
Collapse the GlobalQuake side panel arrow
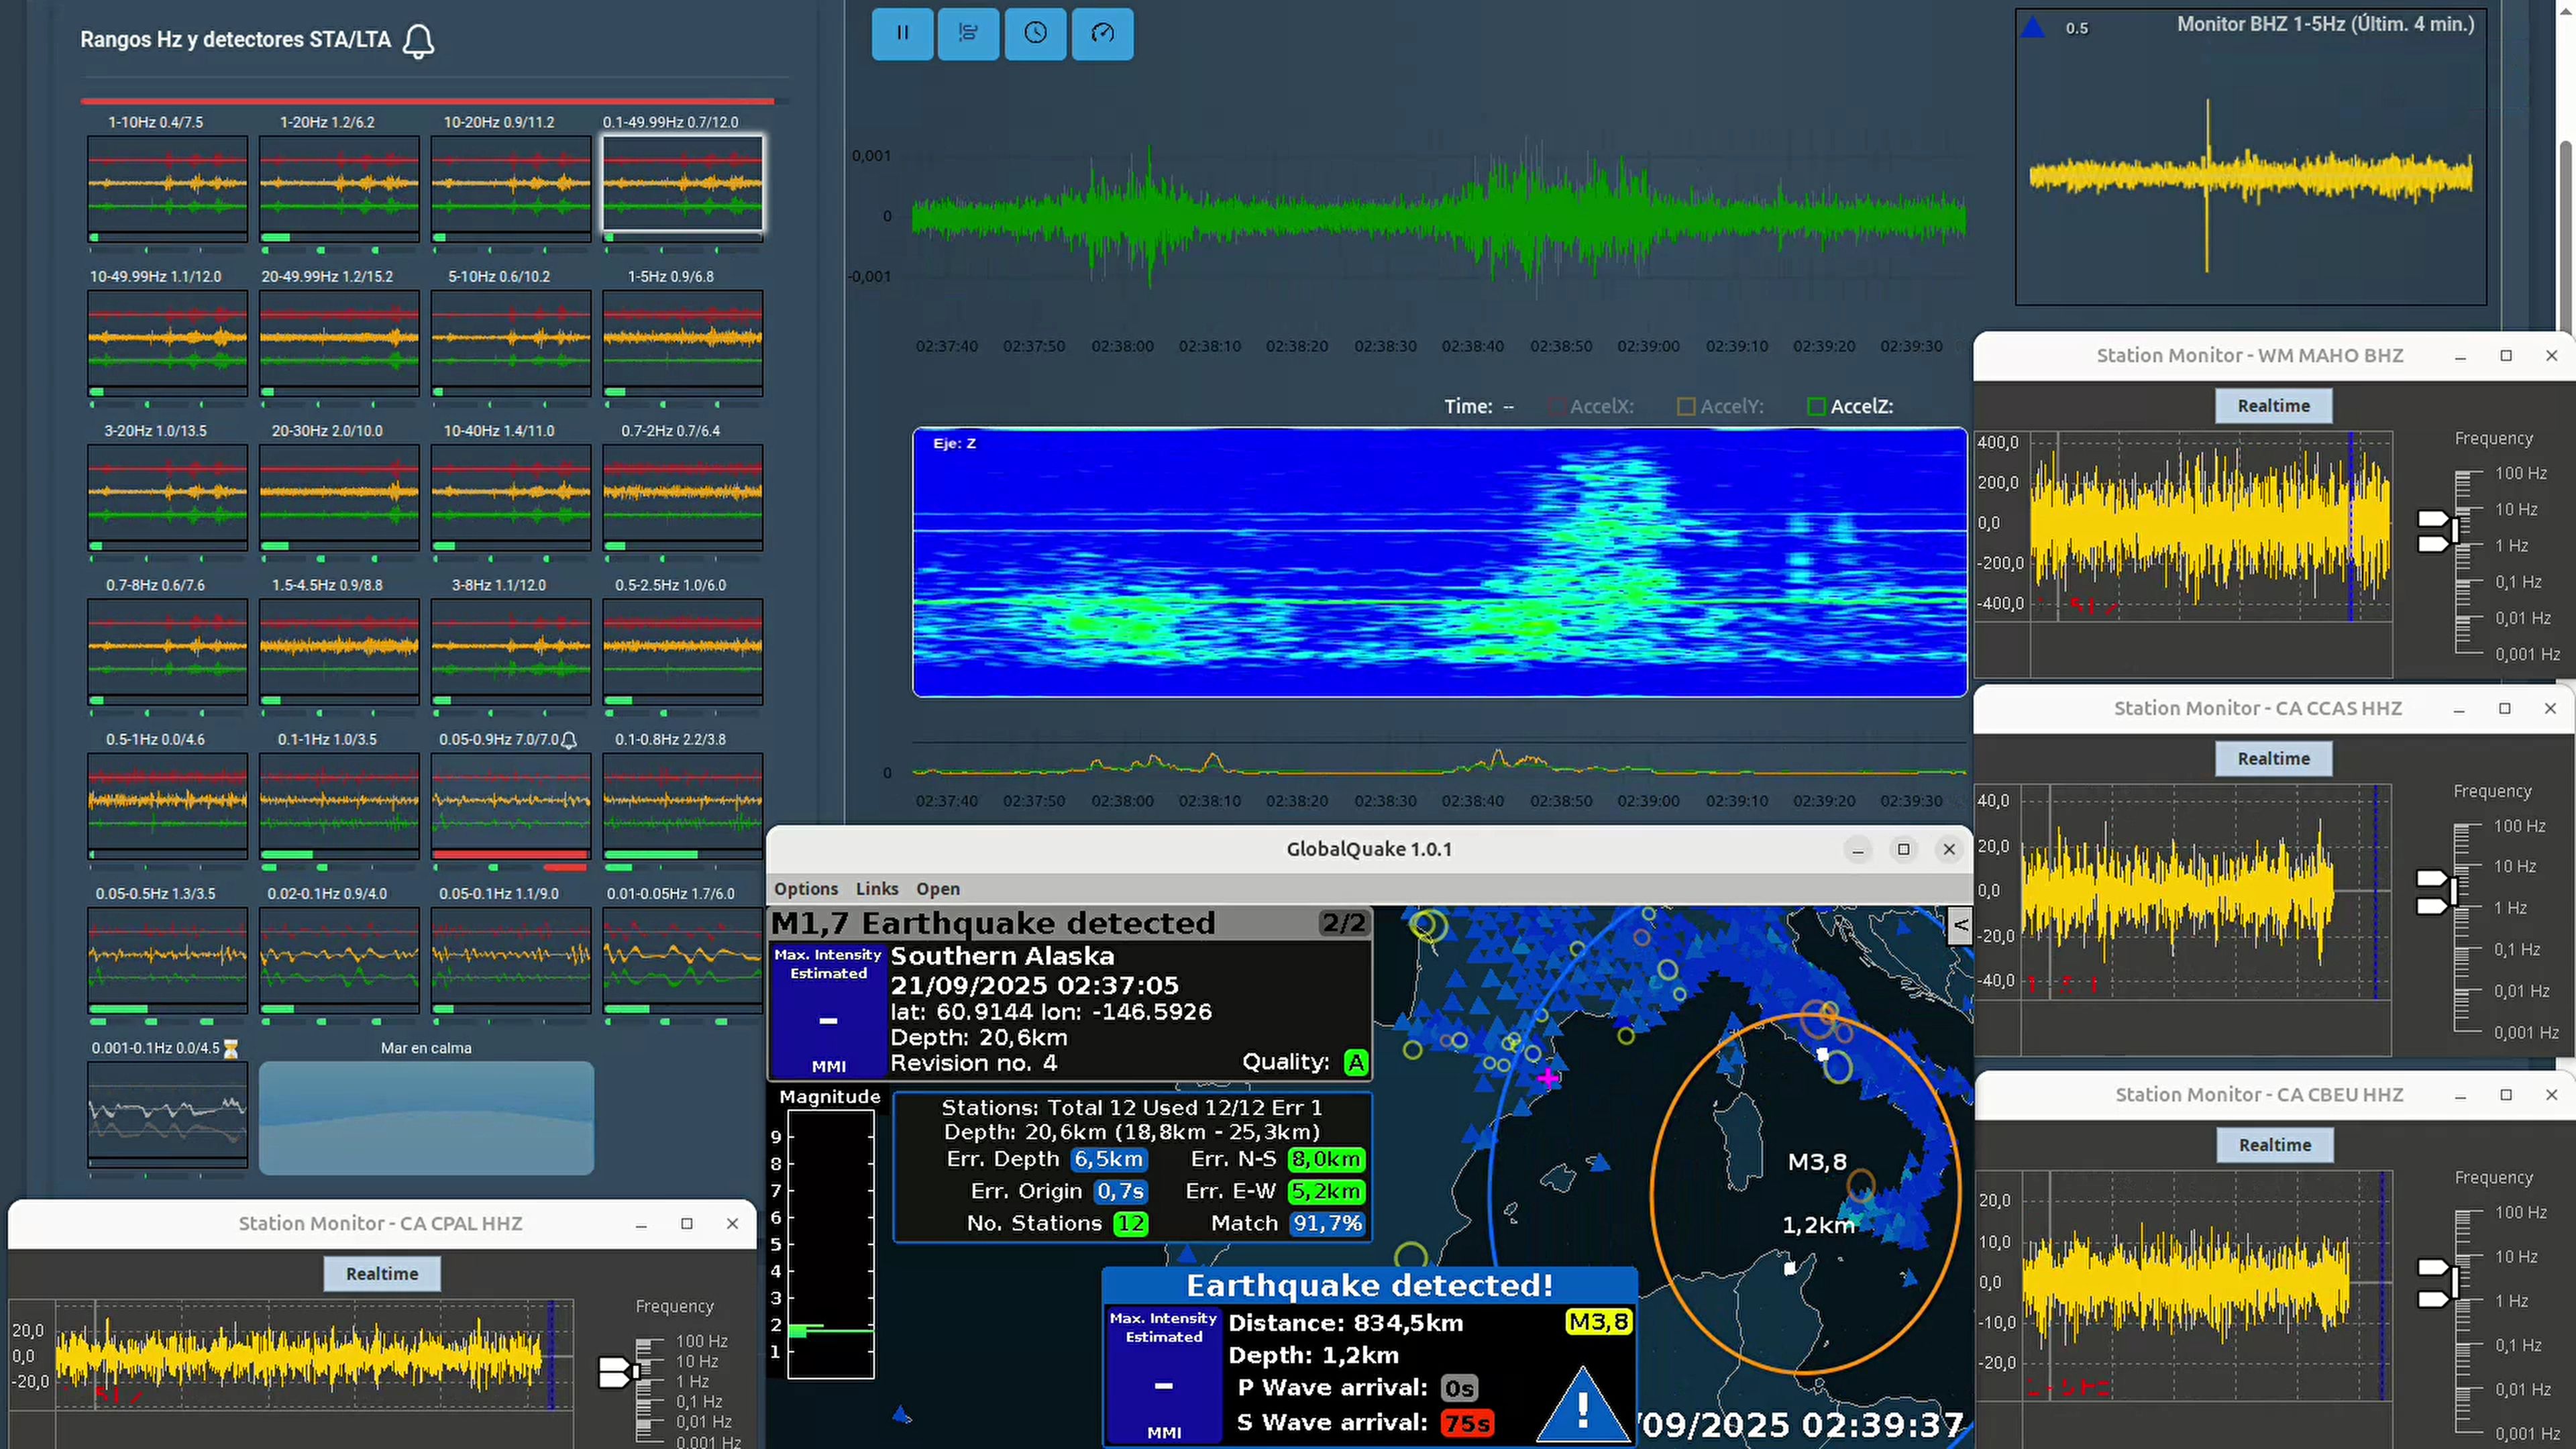(1960, 925)
